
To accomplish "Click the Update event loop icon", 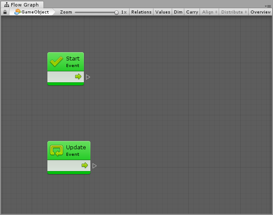I will pyautogui.click(x=57, y=151).
